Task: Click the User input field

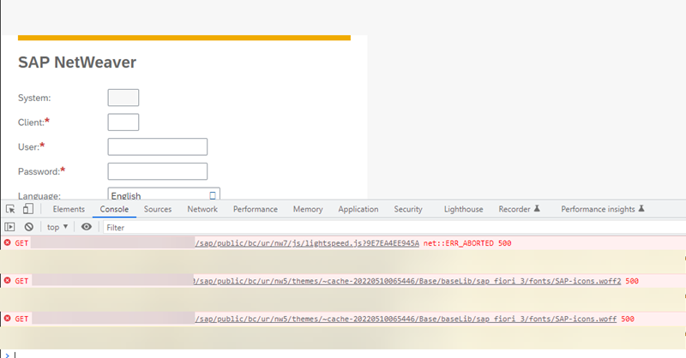Action: coord(158,146)
